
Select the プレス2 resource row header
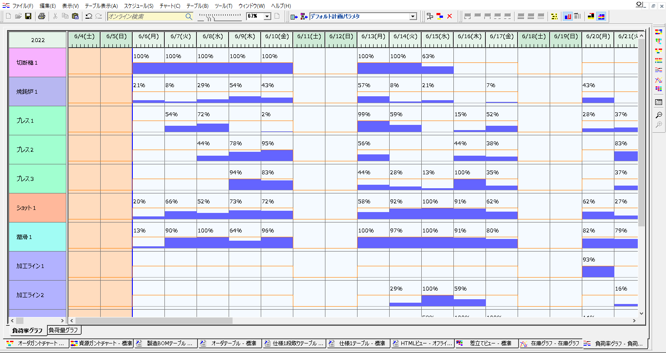tap(37, 150)
